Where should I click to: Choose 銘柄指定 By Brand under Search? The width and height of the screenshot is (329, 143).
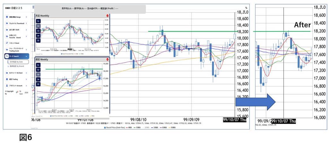coord(16,66)
